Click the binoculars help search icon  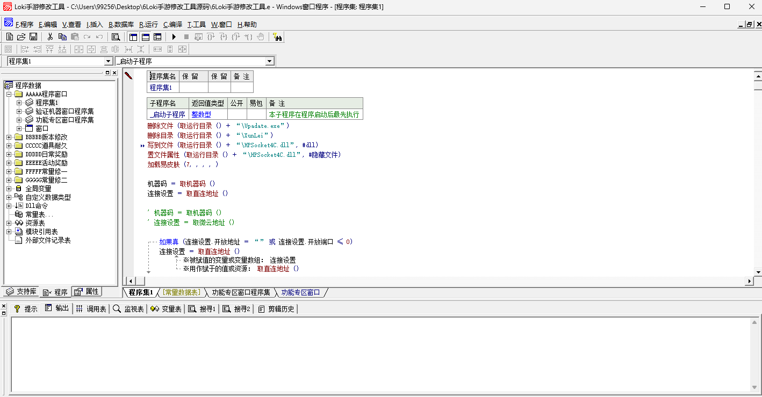coord(277,37)
